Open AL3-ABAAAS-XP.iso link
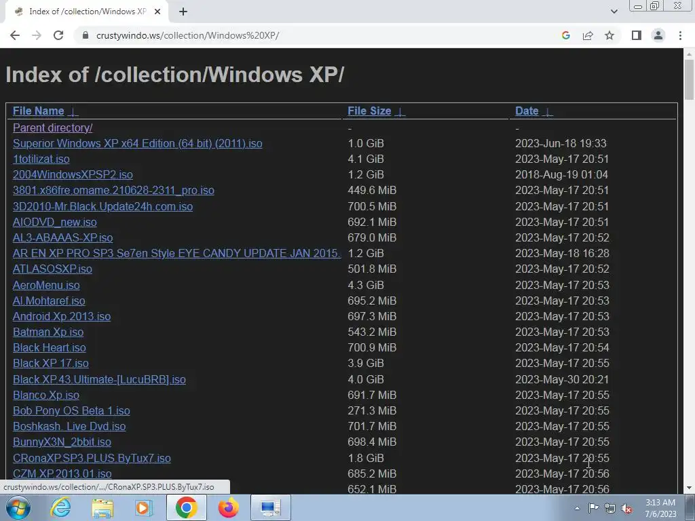Image resolution: width=695 pixels, height=521 pixels. (x=63, y=237)
